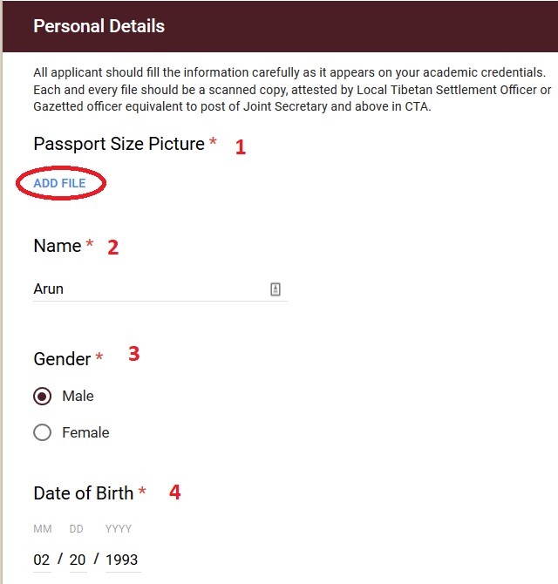558x584 pixels.
Task: Click the Date of Birth label
Action: 84,493
